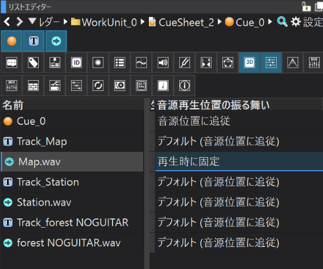Toggle the Waveform type filter button
This screenshot has height=269, width=323.
pos(56,41)
